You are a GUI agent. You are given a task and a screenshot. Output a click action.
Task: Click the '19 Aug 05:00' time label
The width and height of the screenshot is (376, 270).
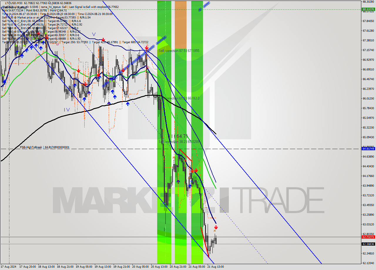click(84, 267)
